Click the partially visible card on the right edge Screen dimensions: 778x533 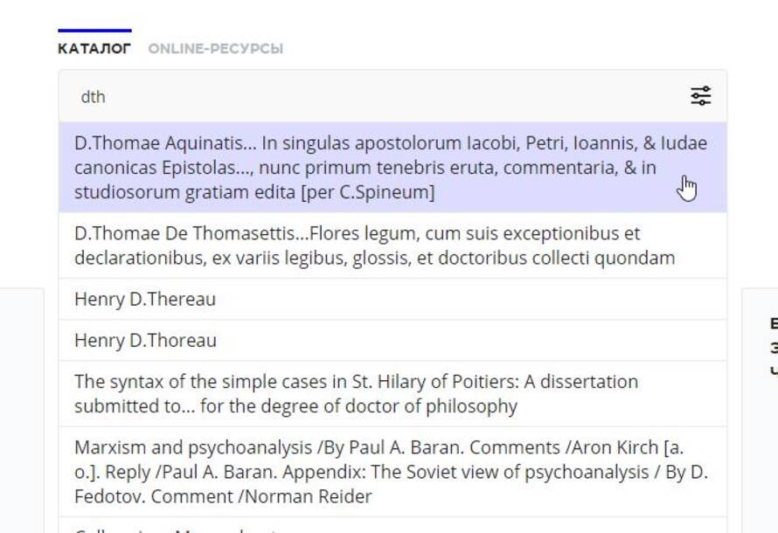click(761, 411)
